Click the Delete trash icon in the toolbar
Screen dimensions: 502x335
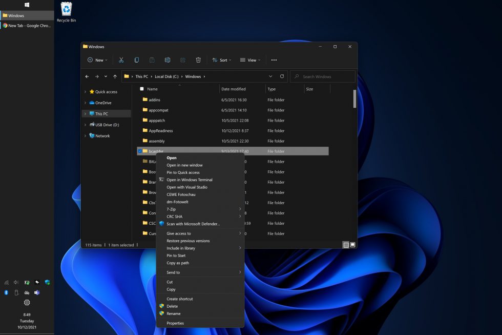tap(198, 60)
